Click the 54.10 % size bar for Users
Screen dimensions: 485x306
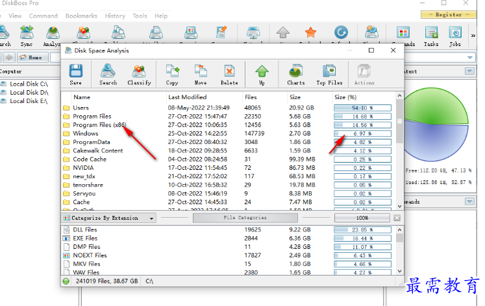pos(362,108)
